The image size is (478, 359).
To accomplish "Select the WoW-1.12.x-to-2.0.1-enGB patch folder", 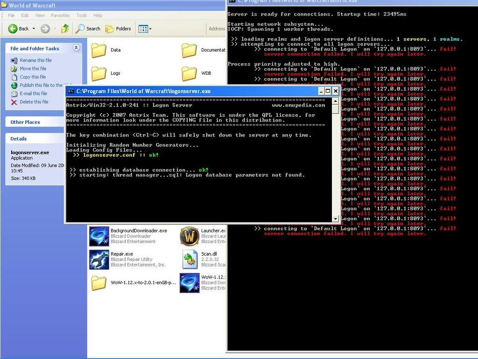I will pos(98,283).
